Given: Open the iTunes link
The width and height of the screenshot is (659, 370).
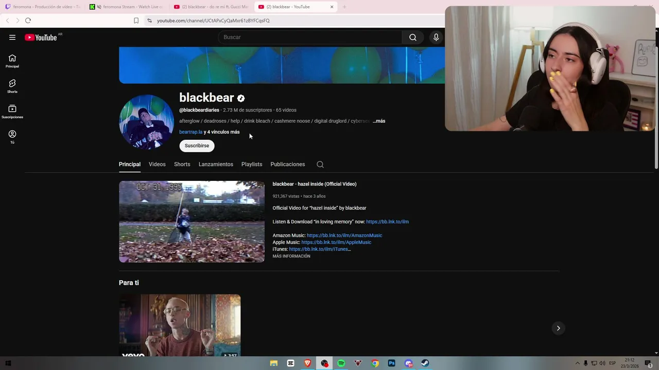Looking at the screenshot, I should [x=320, y=249].
